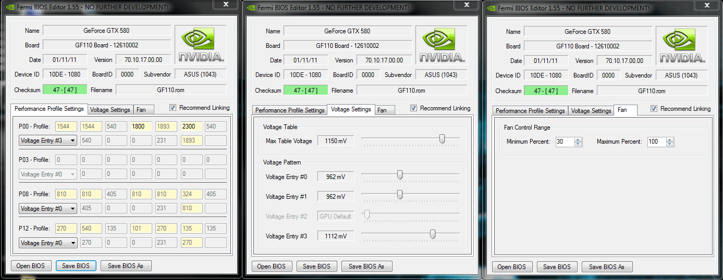Viewport: 723px width, 280px height.
Task: Click the Date 01/11/11 field in the Voltage Settings window
Action: coord(305,60)
